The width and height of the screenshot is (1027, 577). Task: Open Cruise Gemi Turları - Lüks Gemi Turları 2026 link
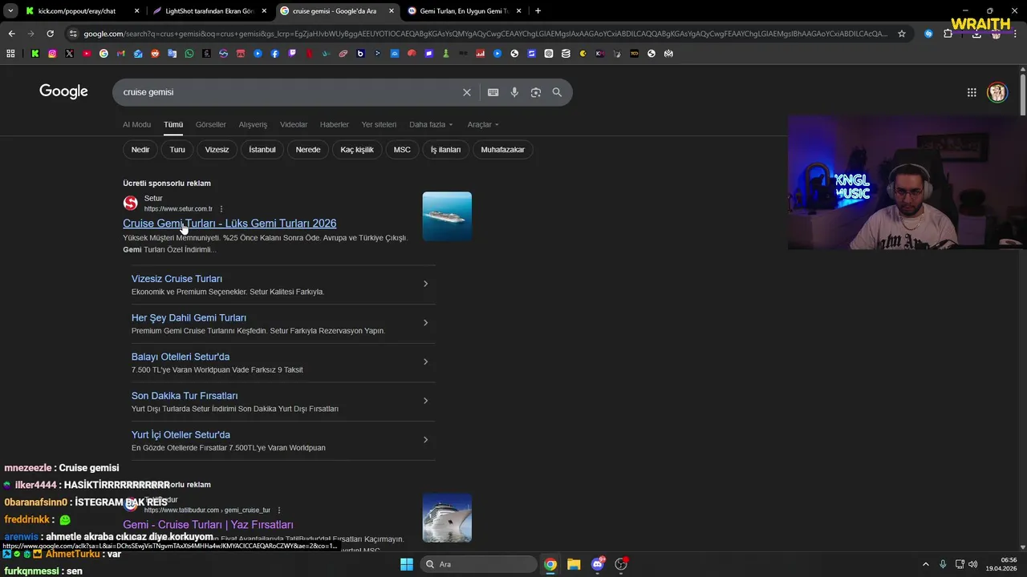click(229, 224)
